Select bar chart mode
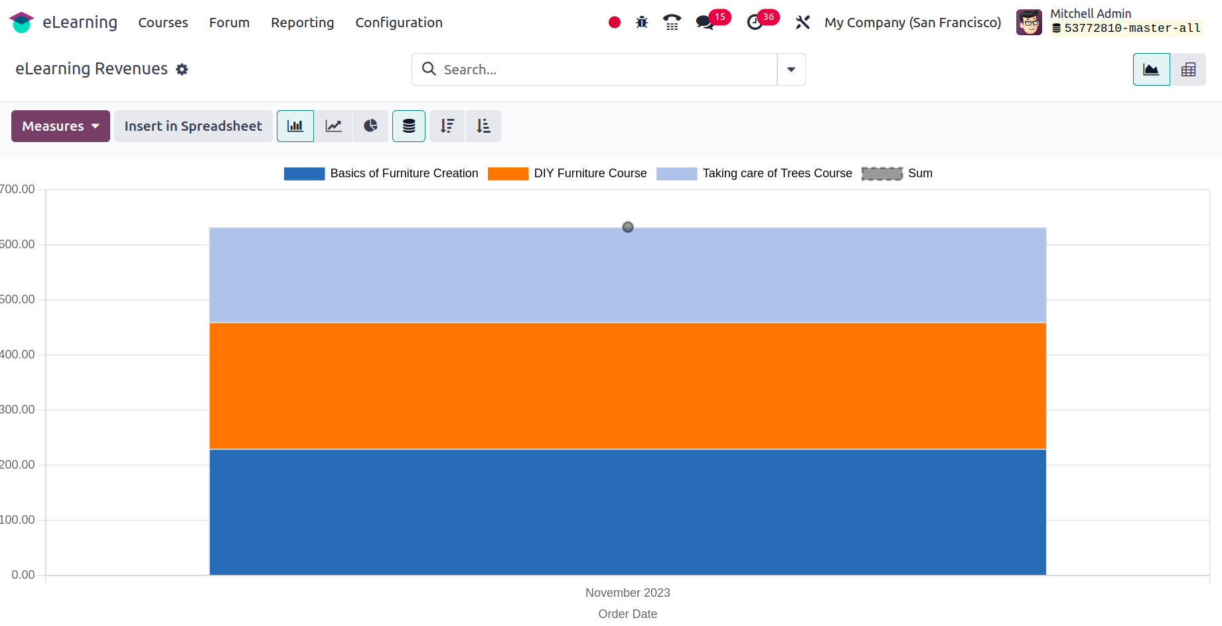This screenshot has height=626, width=1222. click(x=295, y=126)
